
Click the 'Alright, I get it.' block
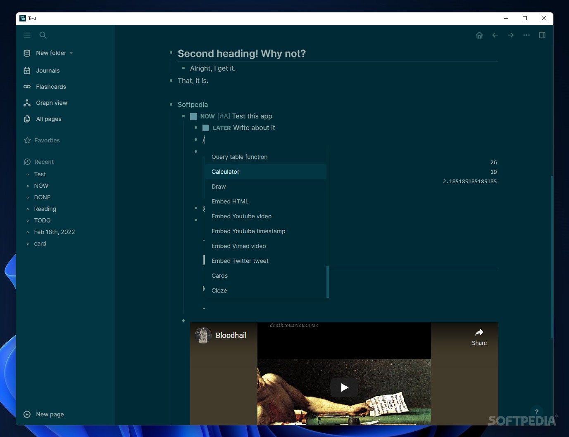coord(213,69)
